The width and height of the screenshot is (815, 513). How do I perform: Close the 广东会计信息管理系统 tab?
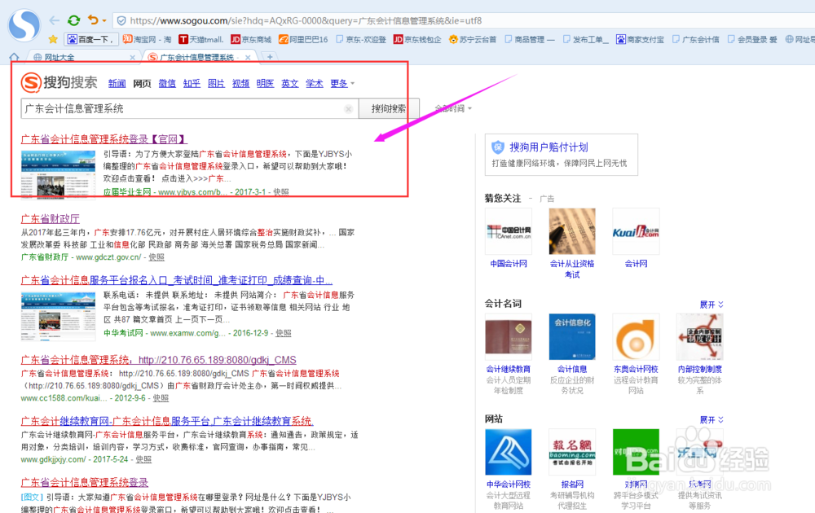pos(248,57)
